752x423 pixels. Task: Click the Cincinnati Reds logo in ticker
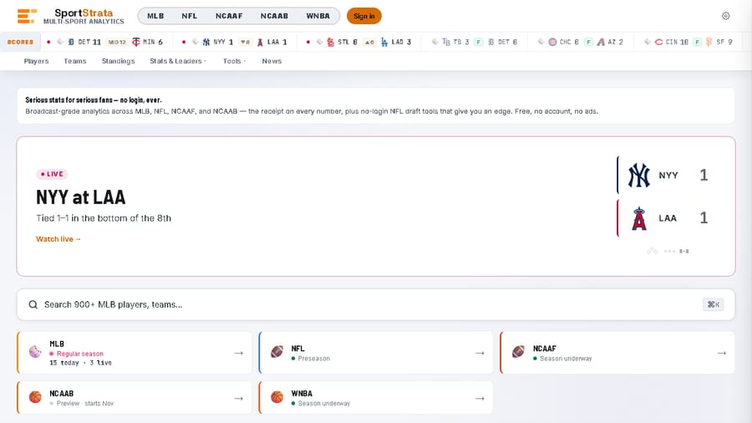click(x=658, y=42)
